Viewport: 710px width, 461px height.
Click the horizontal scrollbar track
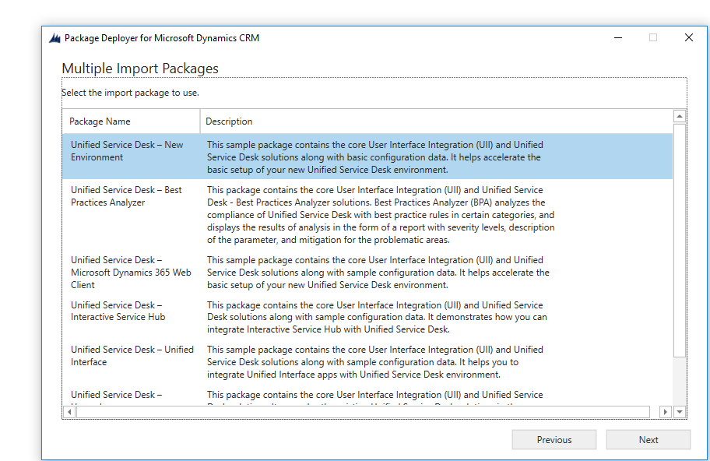click(x=363, y=412)
